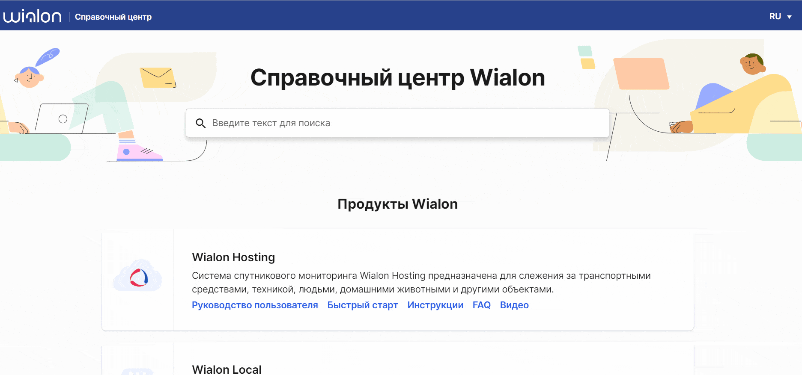Open the RU language dropdown
802x375 pixels.
tap(780, 16)
